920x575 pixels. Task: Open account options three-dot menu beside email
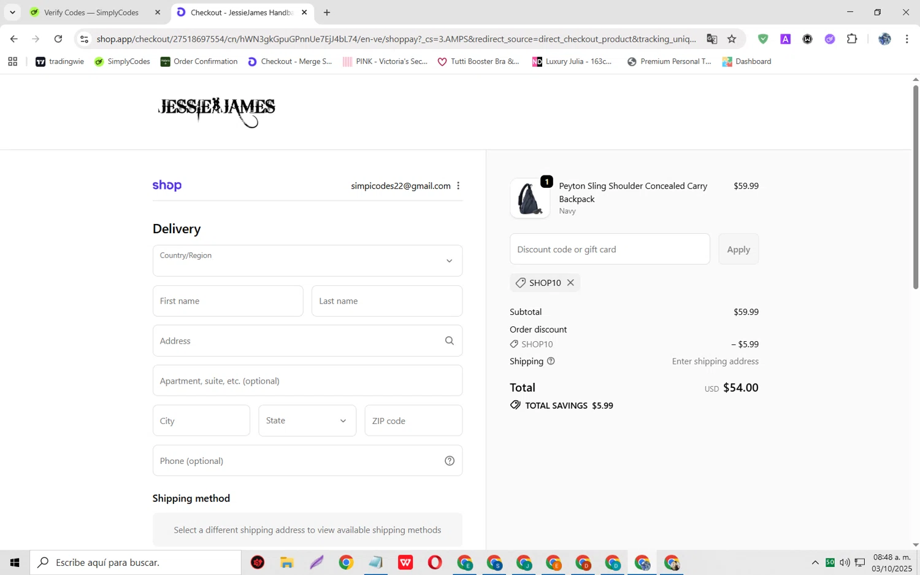pos(458,186)
